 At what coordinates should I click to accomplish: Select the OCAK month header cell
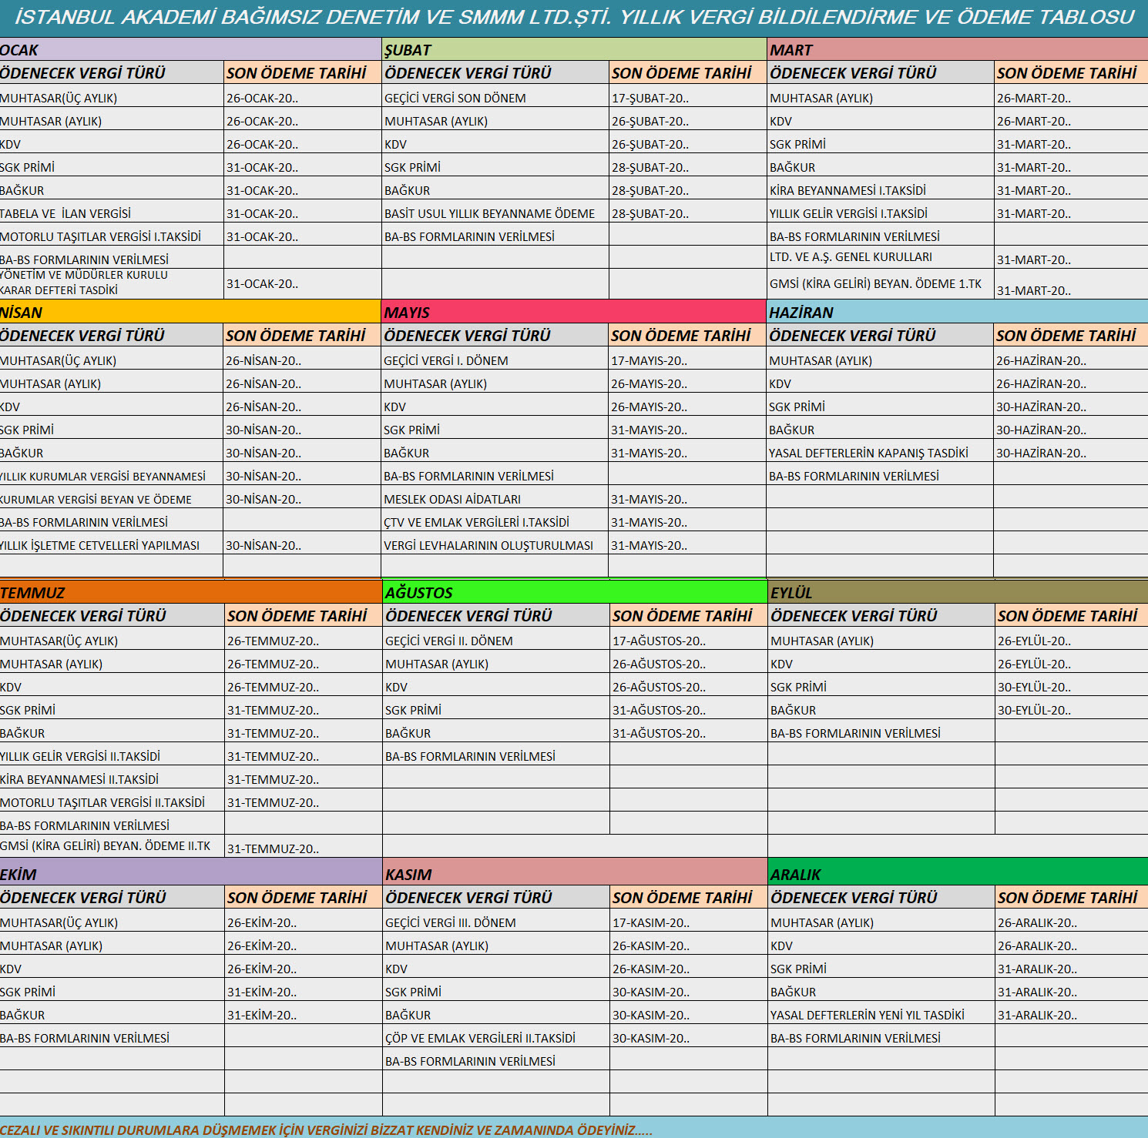coord(190,49)
